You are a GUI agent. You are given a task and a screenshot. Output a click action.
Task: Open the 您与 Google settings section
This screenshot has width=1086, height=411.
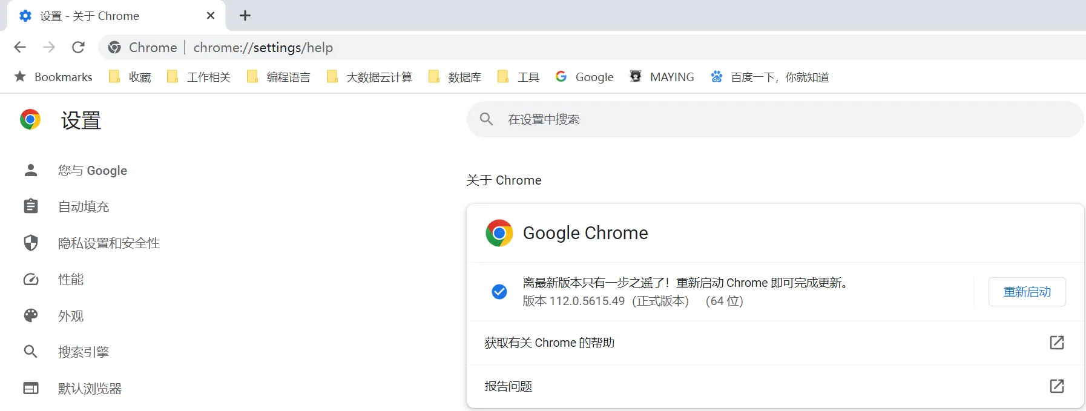coord(92,171)
